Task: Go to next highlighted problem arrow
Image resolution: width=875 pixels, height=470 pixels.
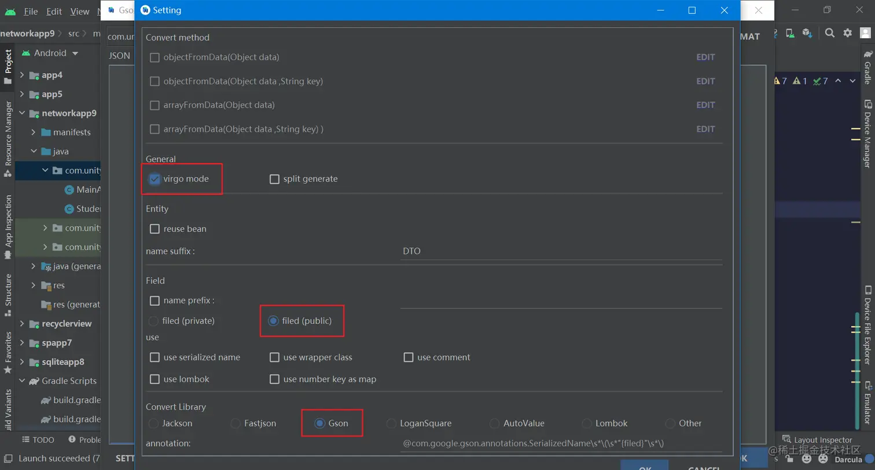Action: 852,81
